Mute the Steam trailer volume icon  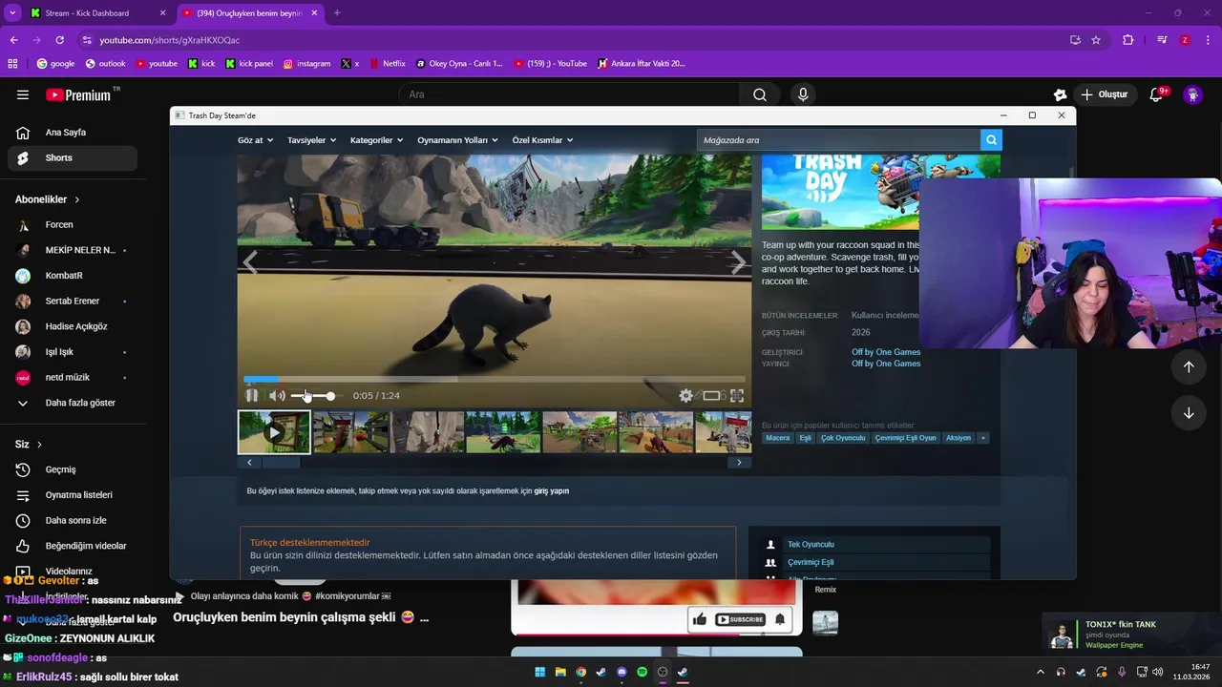277,395
